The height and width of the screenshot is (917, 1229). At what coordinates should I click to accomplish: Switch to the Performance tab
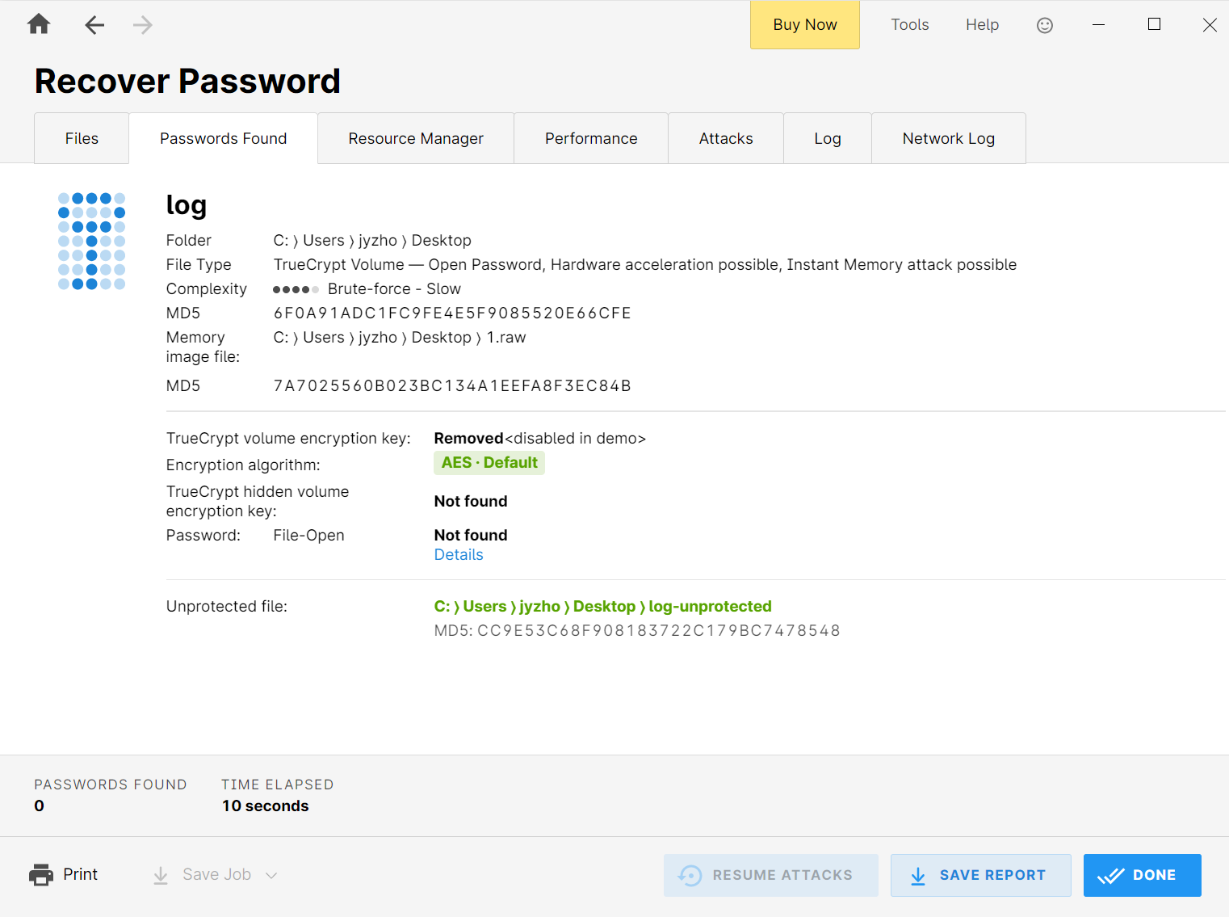coord(591,139)
